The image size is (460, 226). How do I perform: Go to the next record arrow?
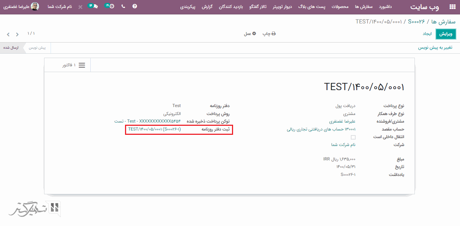pos(17,35)
